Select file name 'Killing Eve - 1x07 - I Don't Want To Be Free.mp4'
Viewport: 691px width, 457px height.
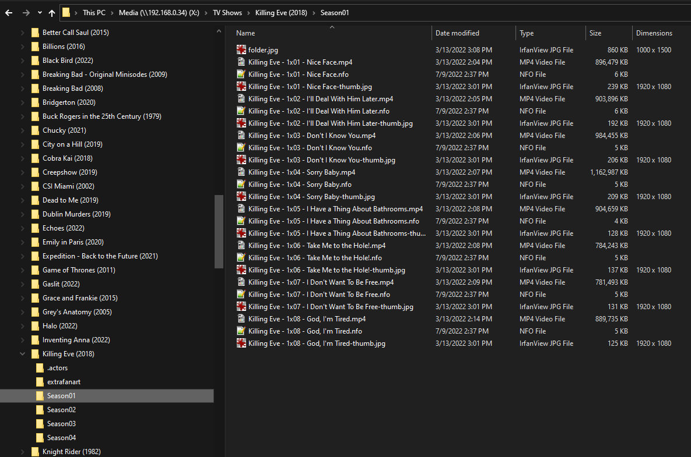tap(321, 282)
